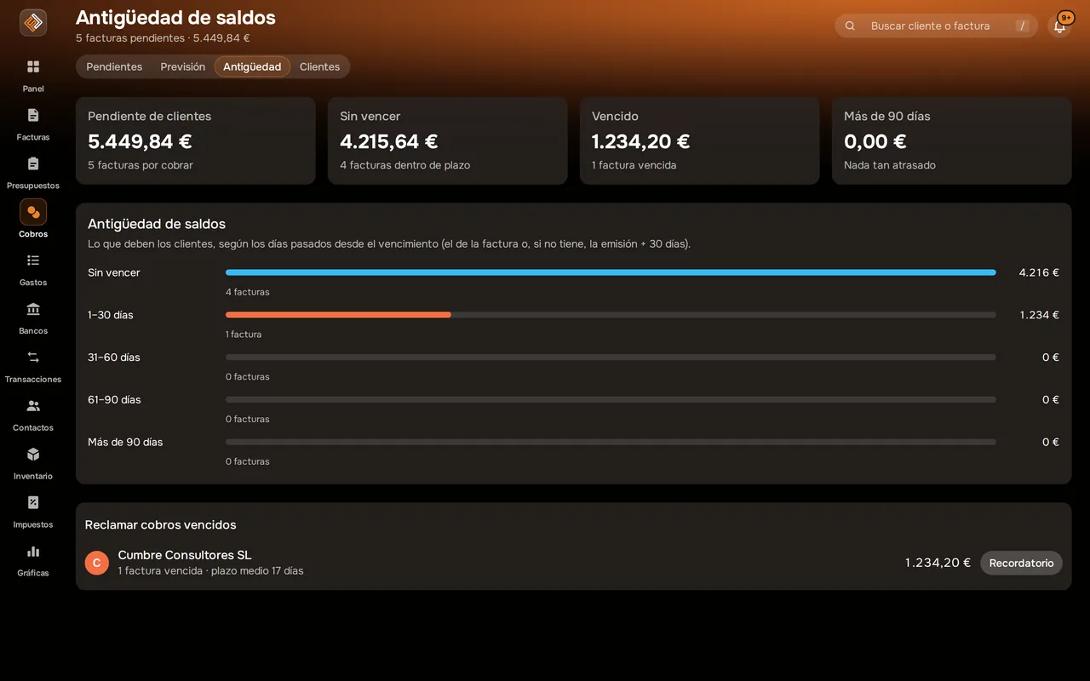1090x681 pixels.
Task: Send Recordatorio to Cumbre Consultores
Action: point(1021,563)
